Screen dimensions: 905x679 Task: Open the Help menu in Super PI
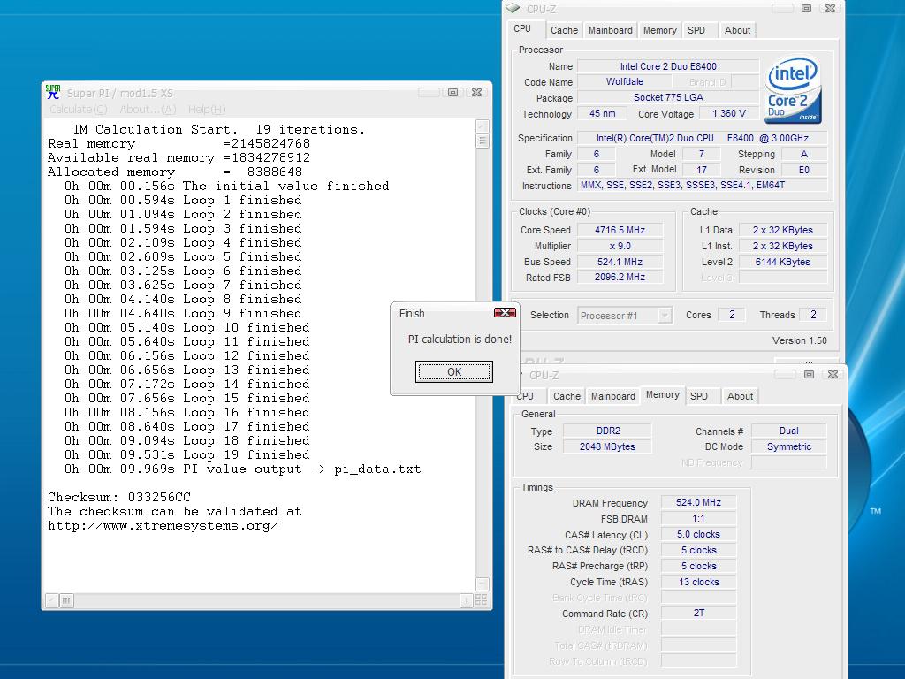click(207, 110)
